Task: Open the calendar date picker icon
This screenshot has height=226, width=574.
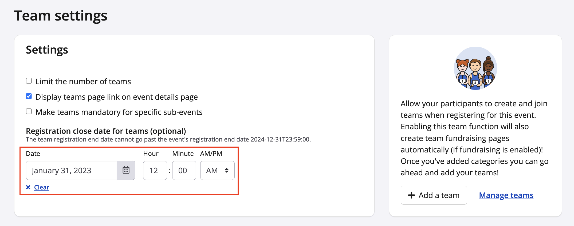Action: [x=126, y=170]
